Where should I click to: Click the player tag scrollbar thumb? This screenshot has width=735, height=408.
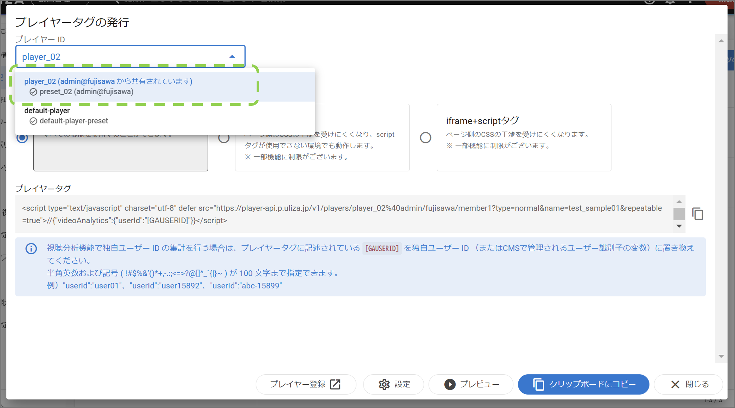[679, 214]
